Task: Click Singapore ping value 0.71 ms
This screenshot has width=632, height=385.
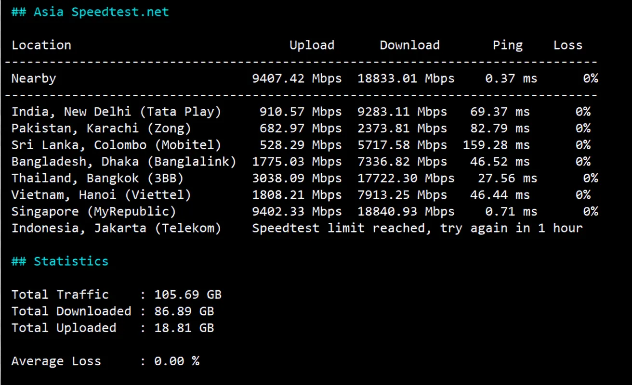Action: tap(511, 212)
